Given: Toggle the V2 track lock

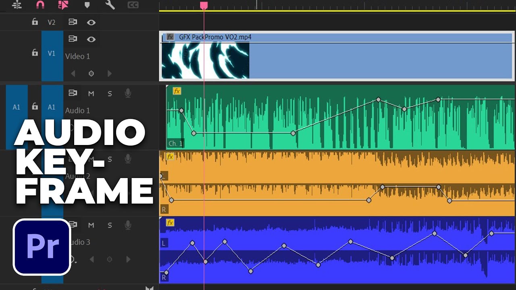Looking at the screenshot, I should click(35, 22).
